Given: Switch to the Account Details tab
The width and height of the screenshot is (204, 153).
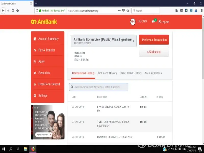Looking at the screenshot, I should point(153,73).
